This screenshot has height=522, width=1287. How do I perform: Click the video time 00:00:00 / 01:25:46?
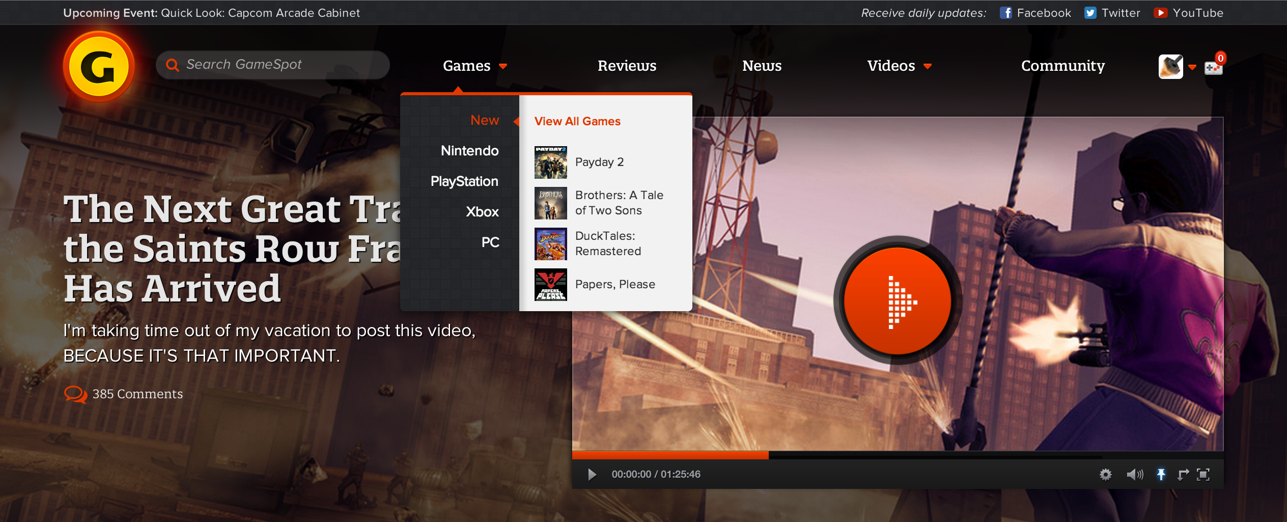coord(656,475)
